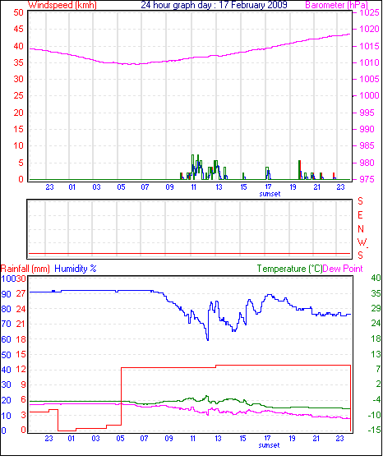
Task: Click the Humidity % legend label
Action: 76,269
